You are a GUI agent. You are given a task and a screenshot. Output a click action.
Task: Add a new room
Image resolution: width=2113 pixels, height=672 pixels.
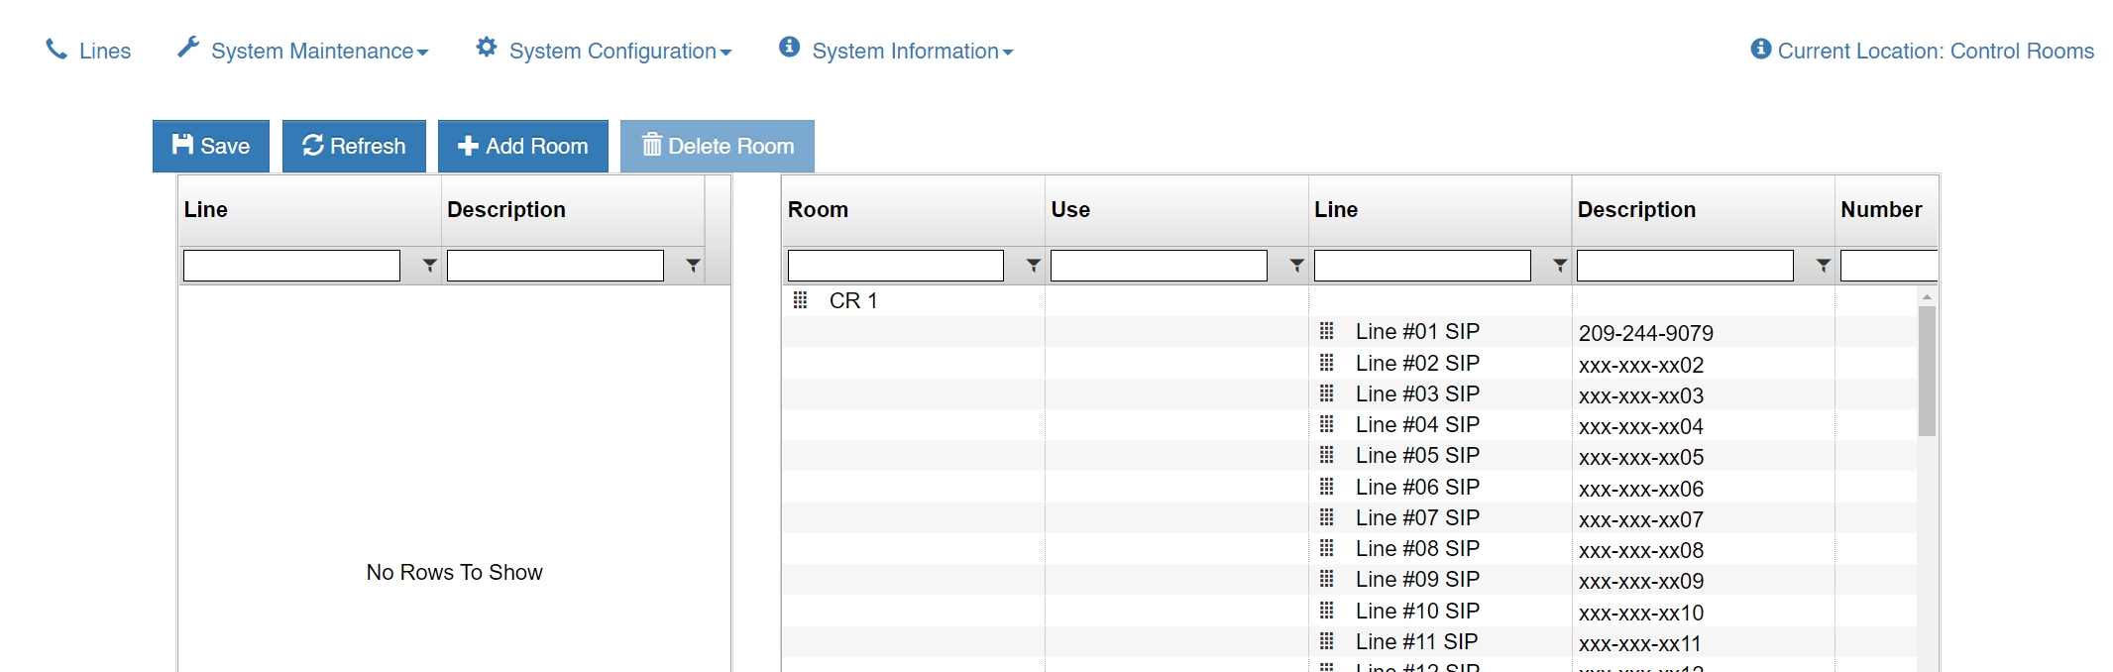tap(523, 146)
